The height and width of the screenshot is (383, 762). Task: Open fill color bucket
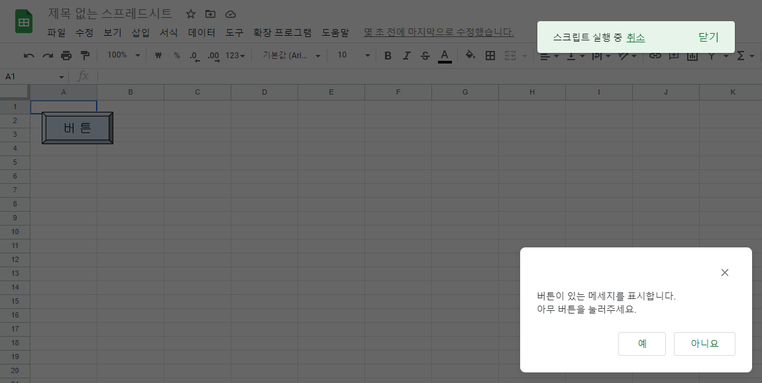[x=470, y=55]
